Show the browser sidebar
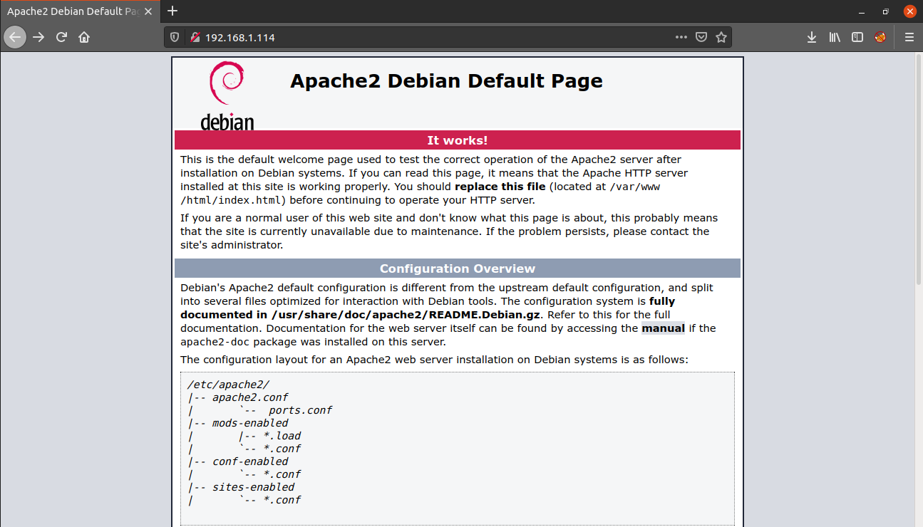This screenshot has height=527, width=923. [857, 37]
